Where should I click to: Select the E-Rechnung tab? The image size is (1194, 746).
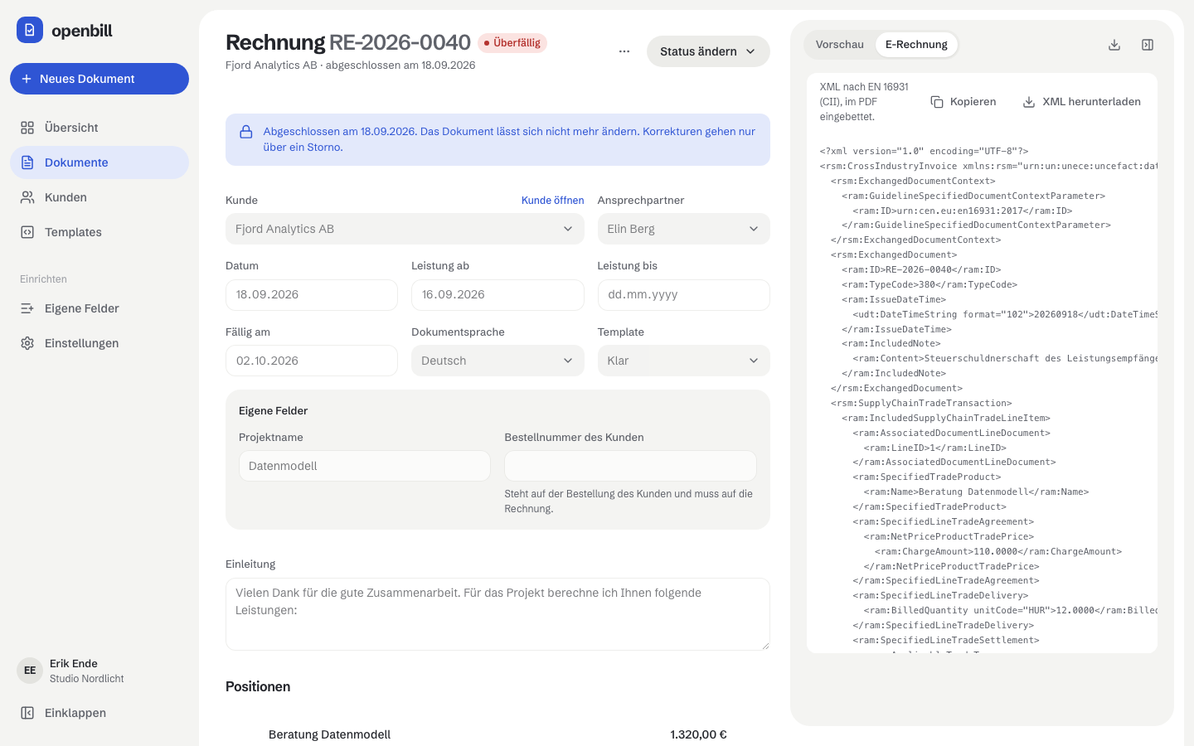click(x=916, y=45)
